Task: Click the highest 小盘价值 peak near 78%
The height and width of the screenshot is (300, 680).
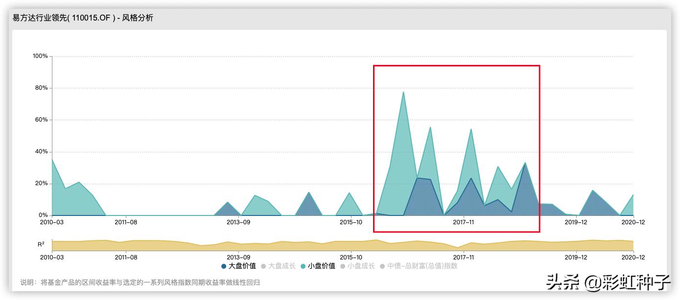Action: coord(403,92)
